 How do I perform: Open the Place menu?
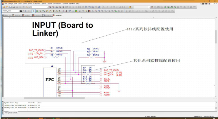point(30,4)
